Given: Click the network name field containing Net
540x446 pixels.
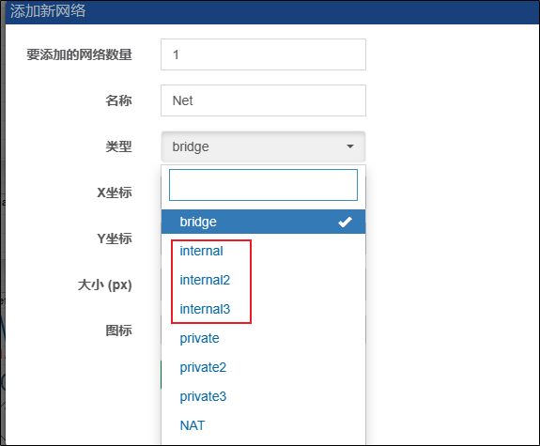Looking at the screenshot, I should click(263, 100).
